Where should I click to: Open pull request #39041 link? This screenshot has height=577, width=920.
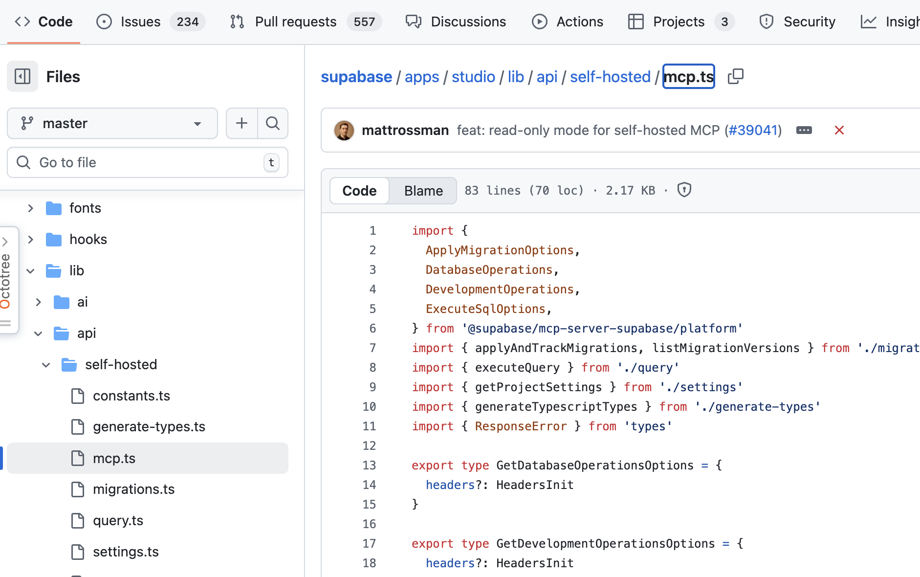tap(753, 130)
